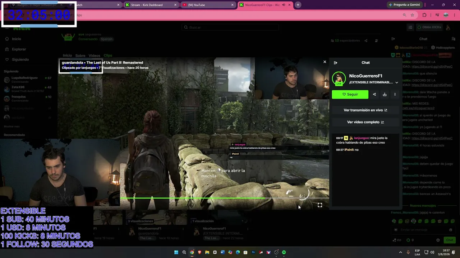460x258 pixels.
Task: Launch Word from the taskbar
Action: click(222, 252)
